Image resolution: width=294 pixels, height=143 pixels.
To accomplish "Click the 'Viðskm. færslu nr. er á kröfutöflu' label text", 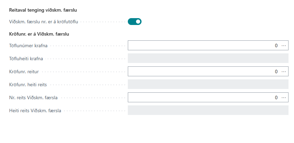I will (x=44, y=22).
